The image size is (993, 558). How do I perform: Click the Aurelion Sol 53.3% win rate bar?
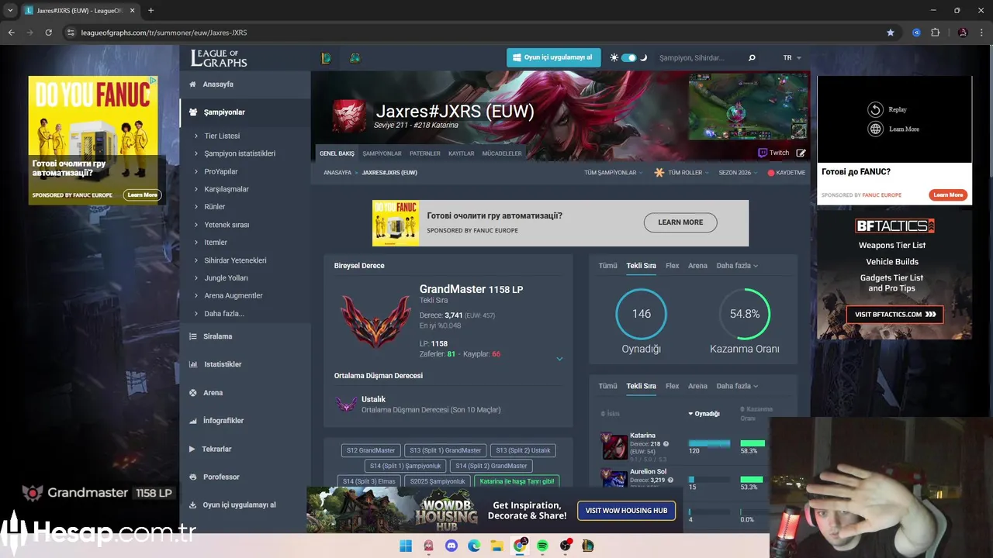[753, 480]
